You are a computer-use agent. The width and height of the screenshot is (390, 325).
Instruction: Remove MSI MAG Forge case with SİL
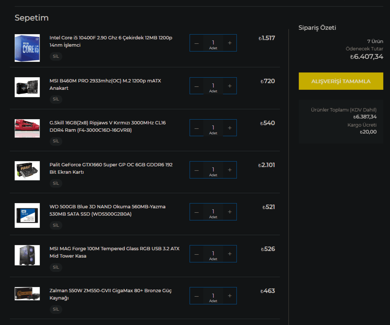[56, 267]
